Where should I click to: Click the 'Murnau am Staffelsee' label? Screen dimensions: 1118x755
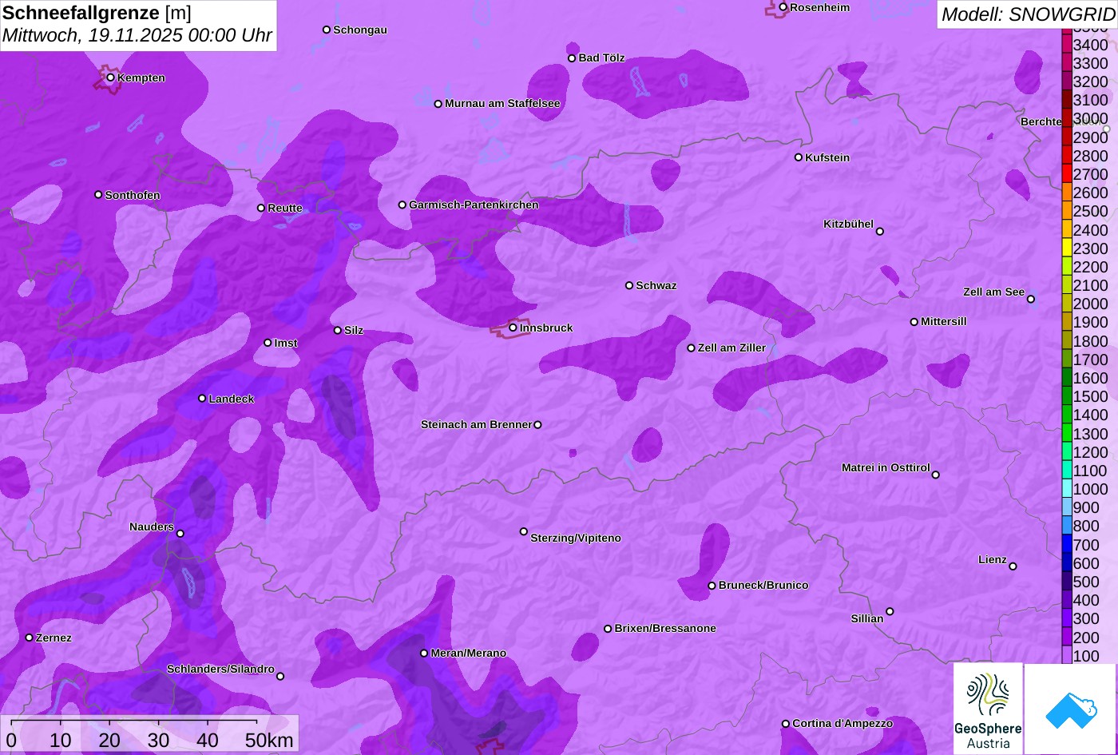click(502, 104)
